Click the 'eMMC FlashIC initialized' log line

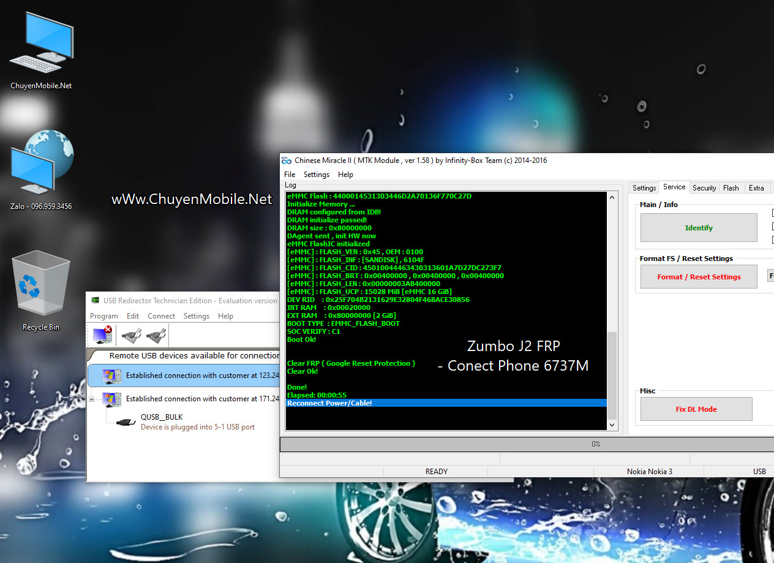pyautogui.click(x=328, y=244)
